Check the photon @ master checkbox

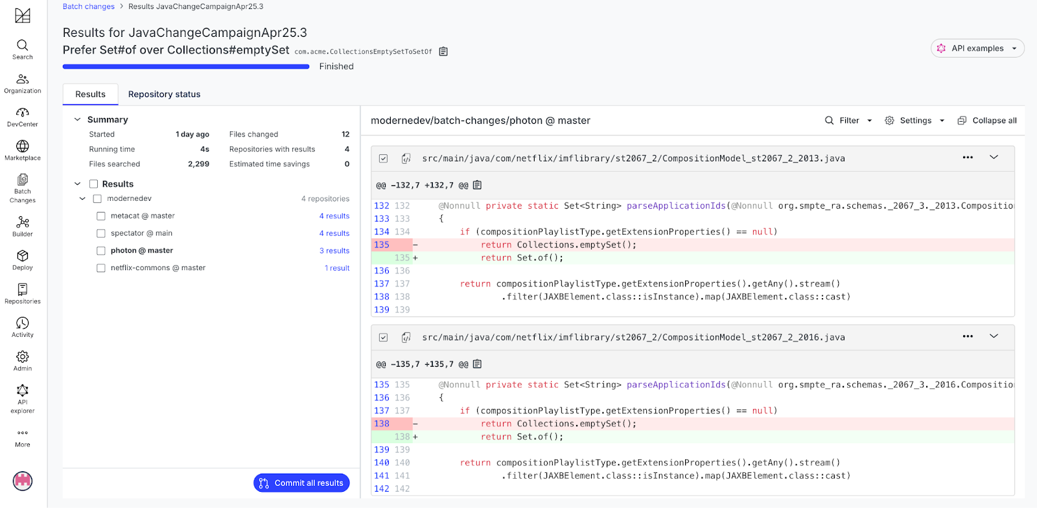click(x=101, y=251)
